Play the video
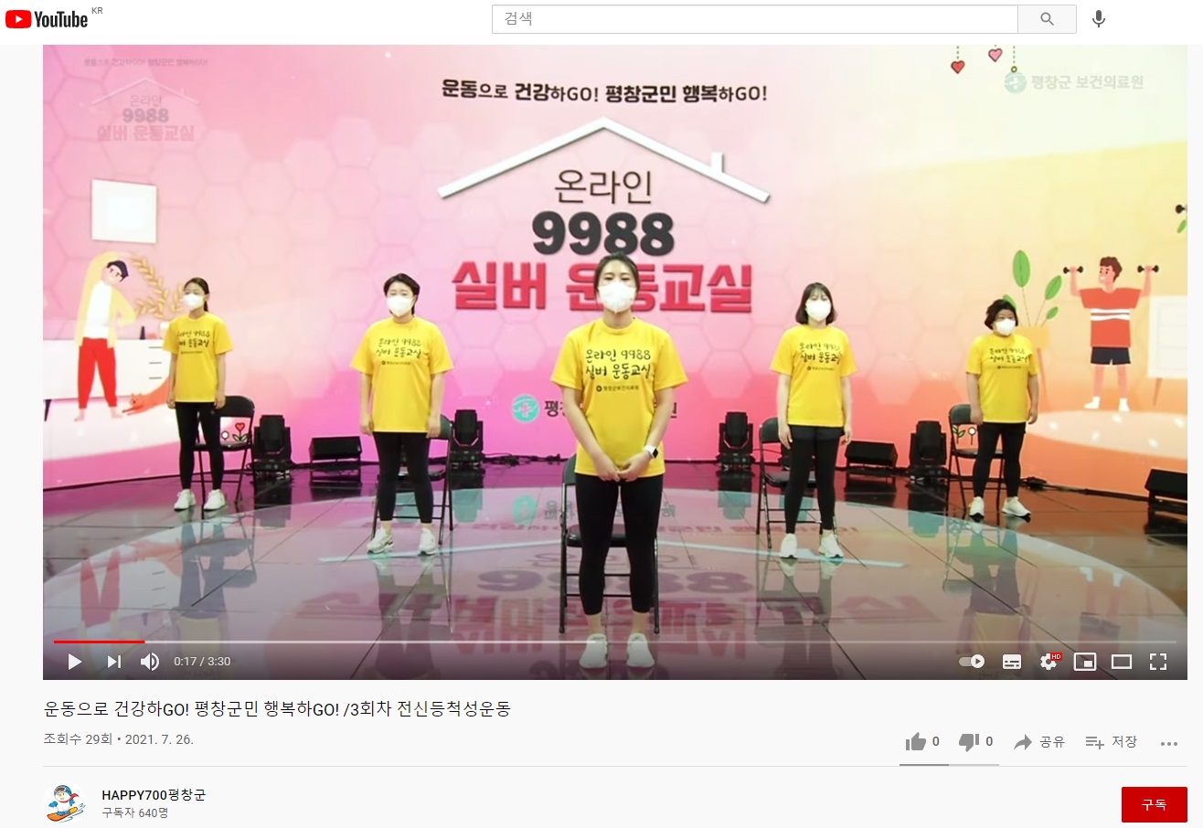Screen dimensions: 1203x828 point(75,662)
